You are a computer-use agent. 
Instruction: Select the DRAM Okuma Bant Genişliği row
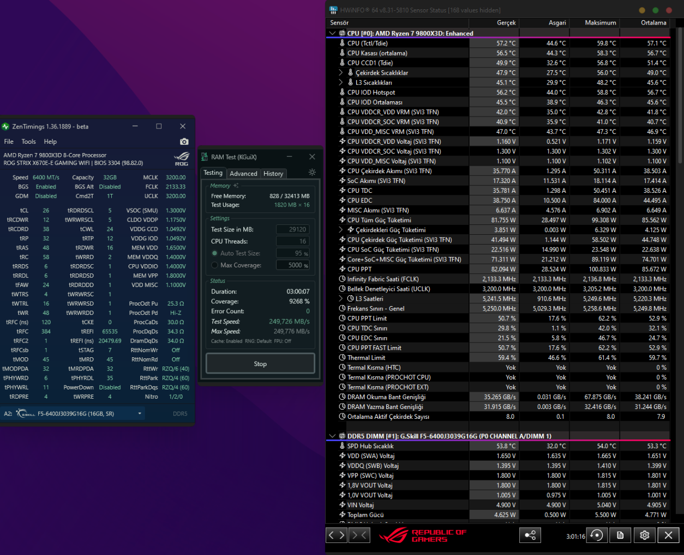coord(498,397)
